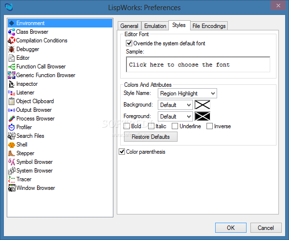Click the Generic Function Browser icon
Image resolution: width=289 pixels, height=240 pixels.
(x=12, y=75)
